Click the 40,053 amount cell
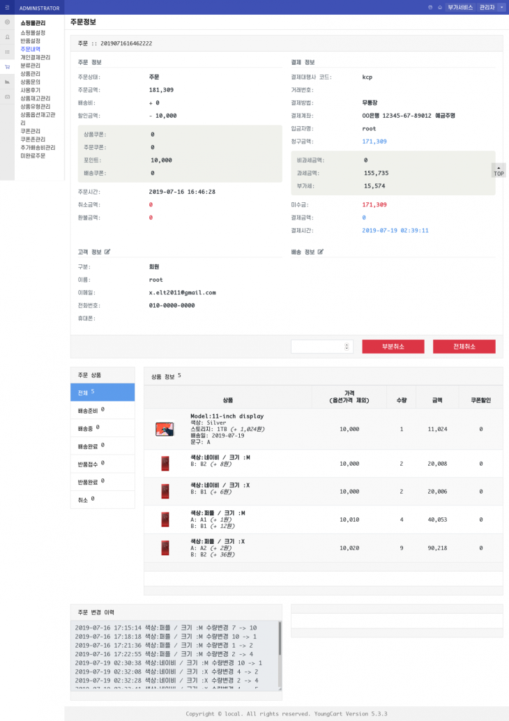509x721 pixels. point(437,519)
